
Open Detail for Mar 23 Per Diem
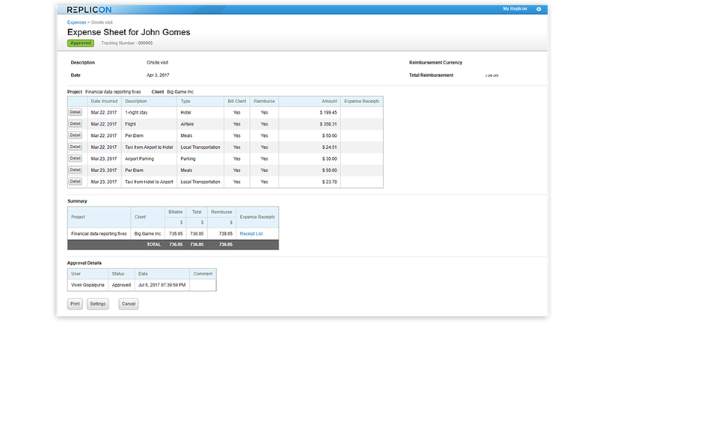75,170
